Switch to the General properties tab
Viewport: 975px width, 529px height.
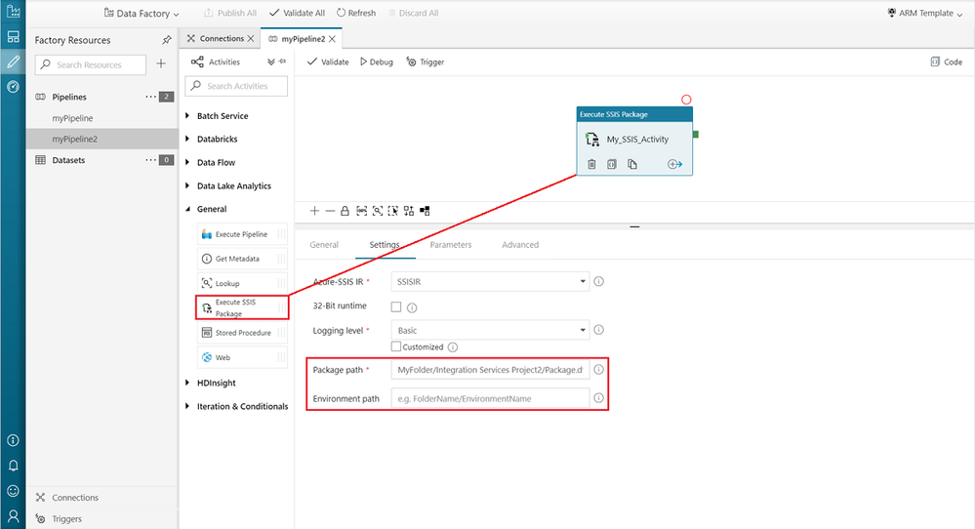click(x=324, y=245)
